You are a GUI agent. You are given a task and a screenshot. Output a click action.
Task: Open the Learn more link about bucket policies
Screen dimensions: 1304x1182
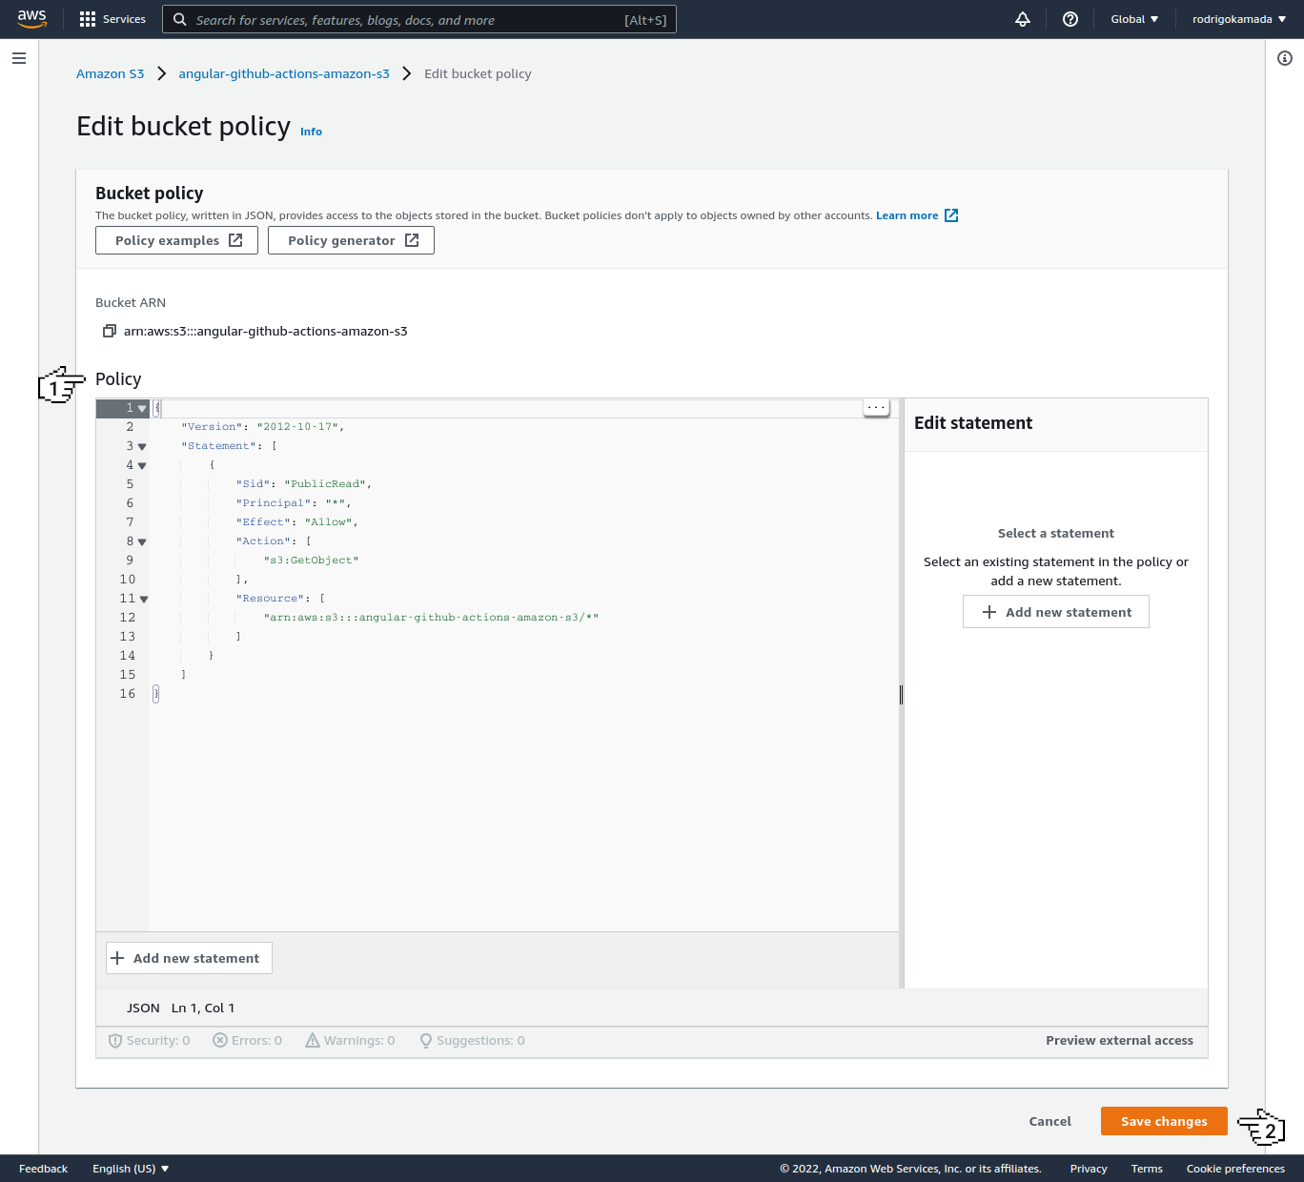[907, 214]
